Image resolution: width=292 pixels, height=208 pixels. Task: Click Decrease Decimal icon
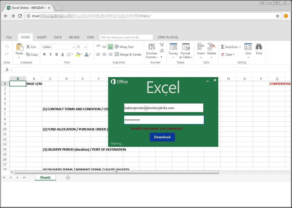pyautogui.click(x=162, y=51)
